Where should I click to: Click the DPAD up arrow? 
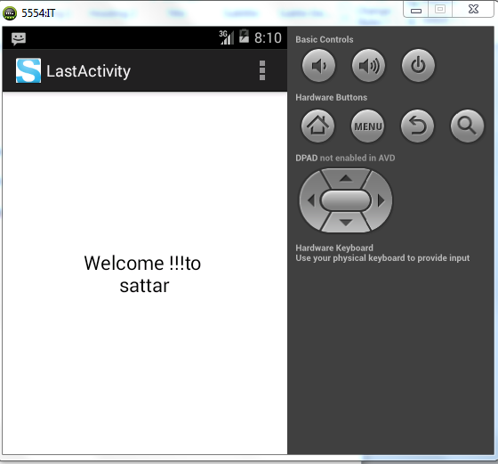(346, 178)
